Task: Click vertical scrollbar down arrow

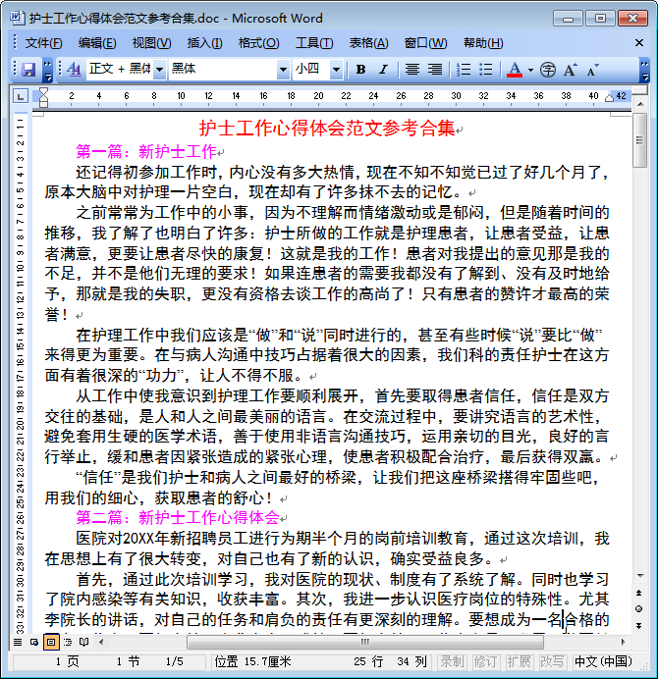Action: click(640, 576)
